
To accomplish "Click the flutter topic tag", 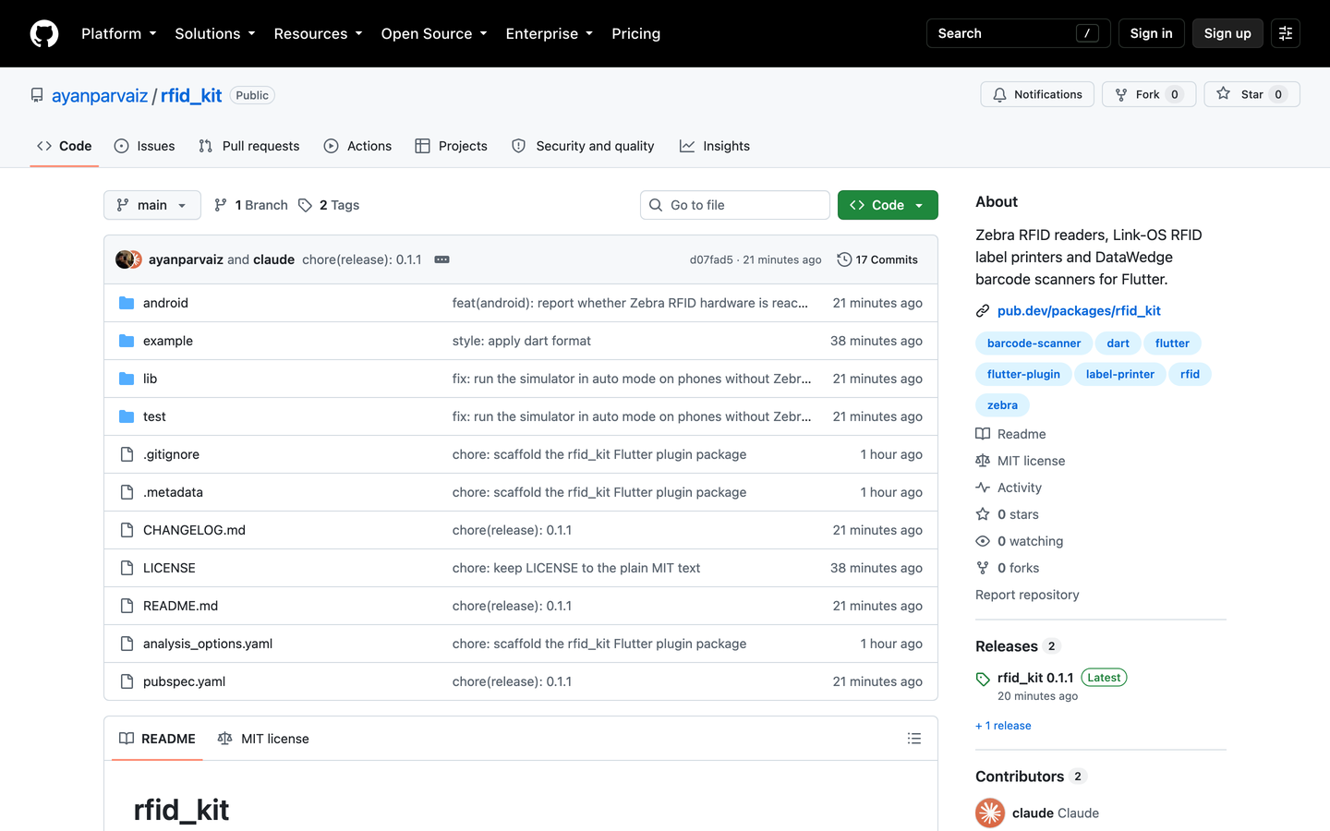I will click(1172, 343).
